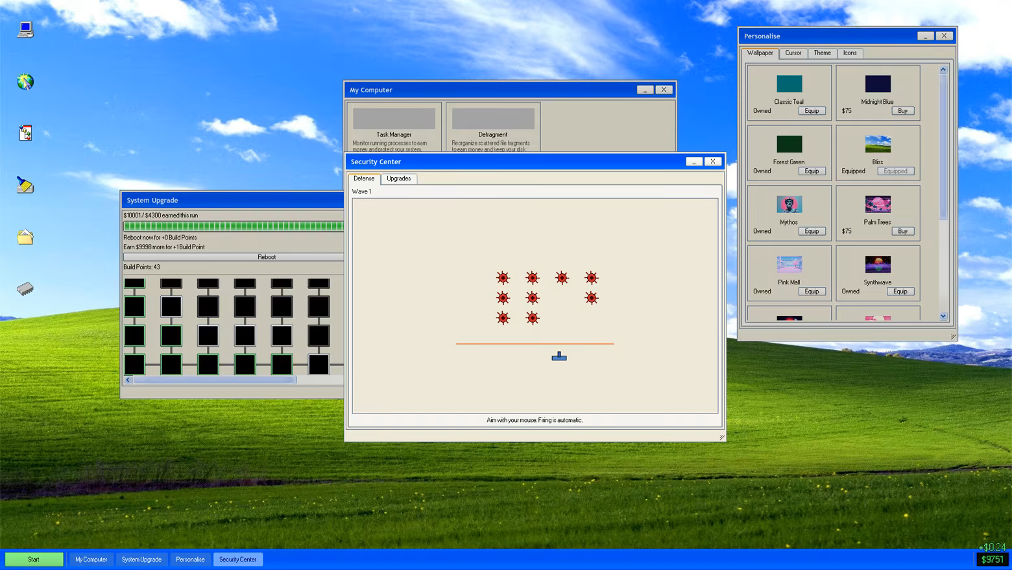1012x570 pixels.
Task: Select the Defense tab in Security Center
Action: (x=363, y=179)
